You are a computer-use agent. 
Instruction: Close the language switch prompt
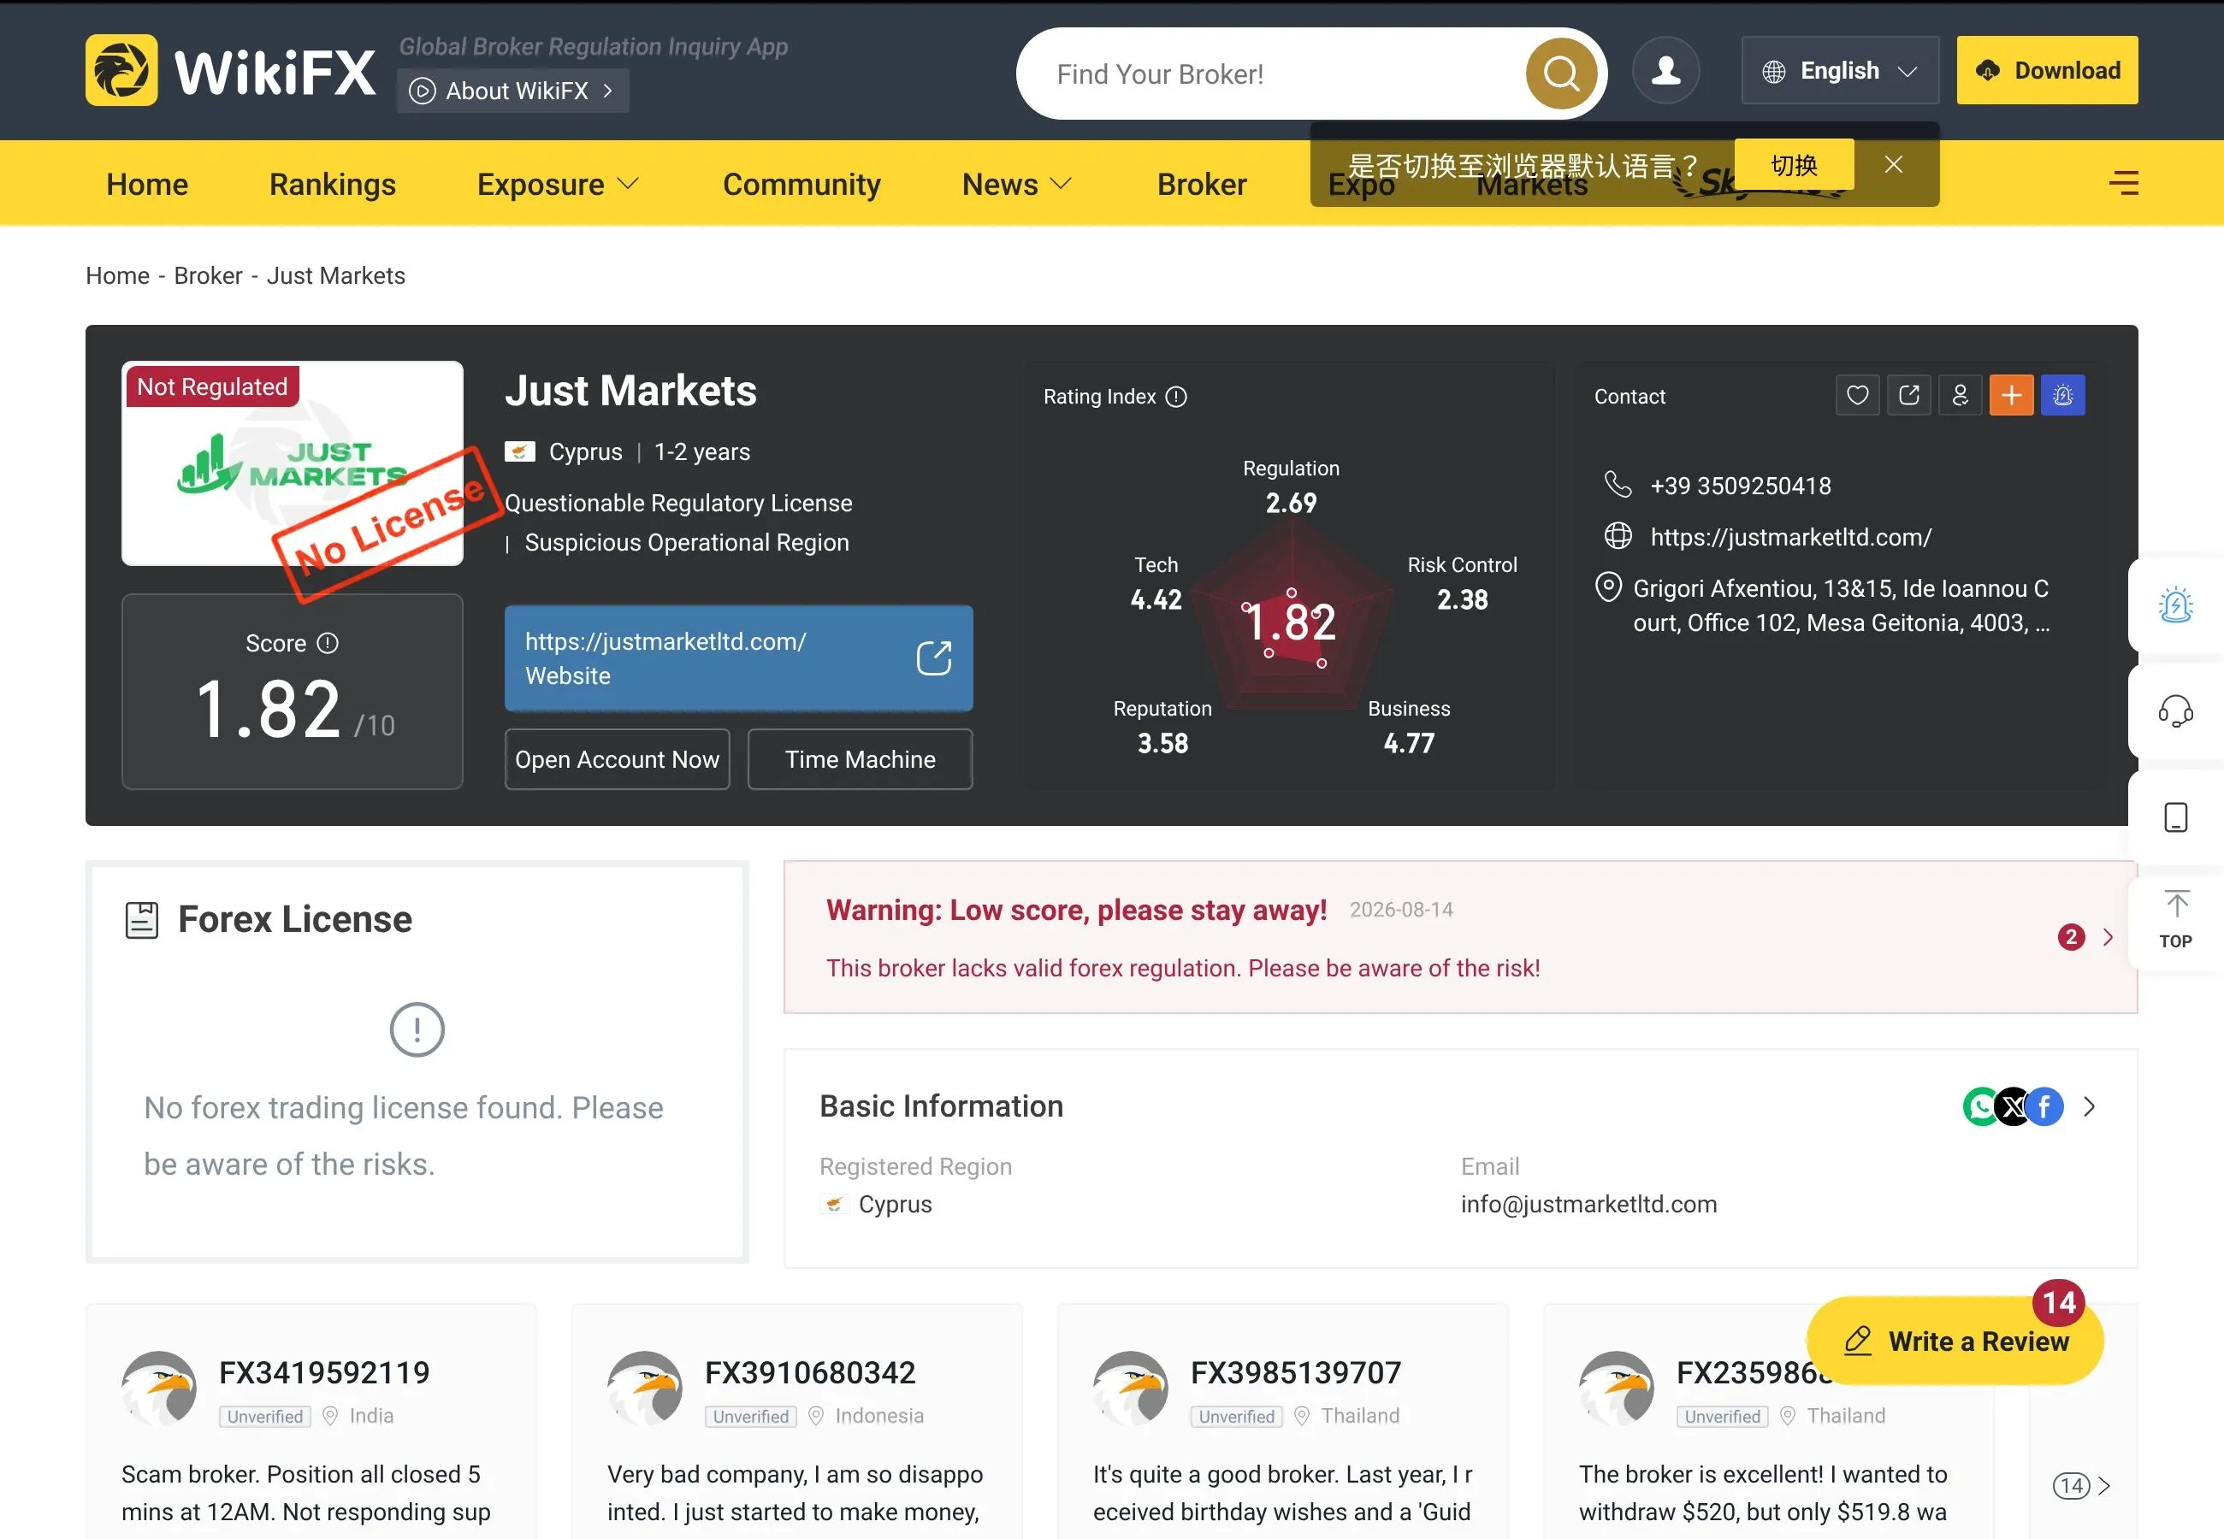(x=1893, y=165)
